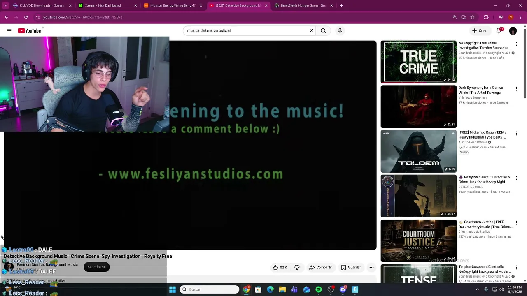Switch to BrantSteele Hunger Games tab

[303, 5]
